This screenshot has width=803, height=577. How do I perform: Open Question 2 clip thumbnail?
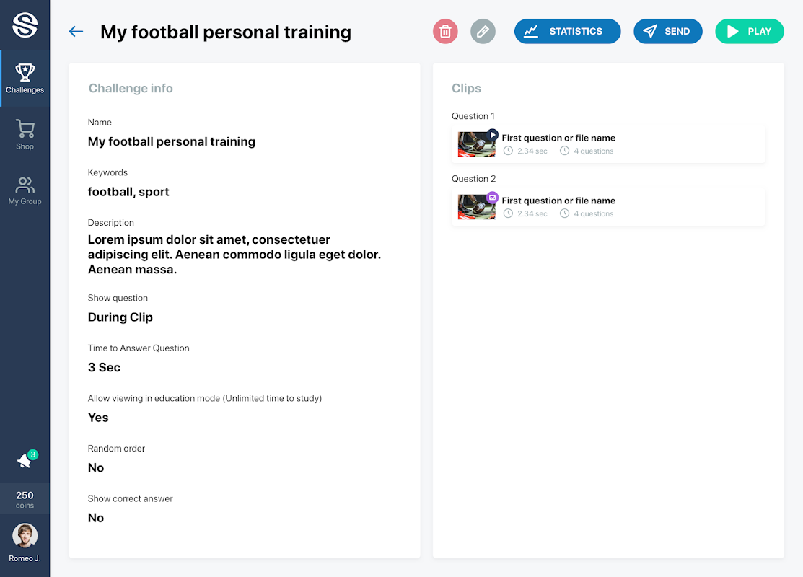[x=475, y=208]
